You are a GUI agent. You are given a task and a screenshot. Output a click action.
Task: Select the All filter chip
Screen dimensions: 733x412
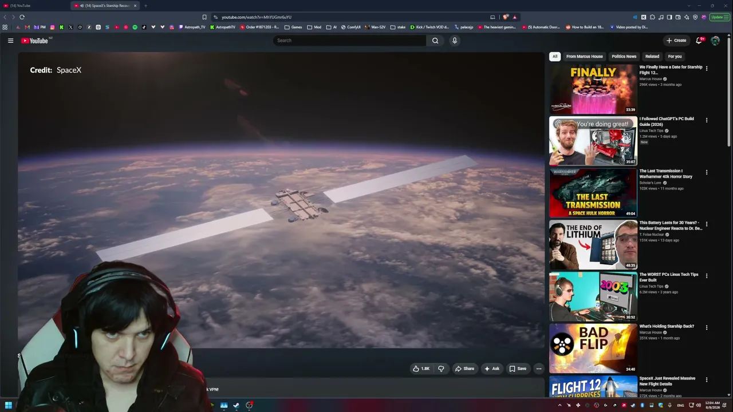pos(554,57)
